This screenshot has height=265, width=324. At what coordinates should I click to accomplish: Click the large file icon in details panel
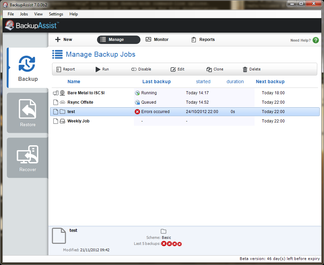(x=59, y=236)
